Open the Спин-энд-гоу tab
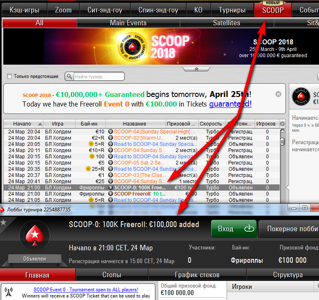The height and width of the screenshot is (300, 319). (x=158, y=10)
